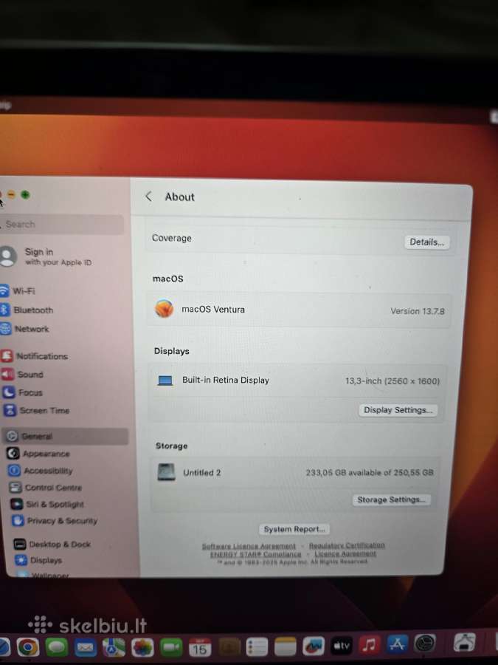Select the General sidebar item
Image resolution: width=498 pixels, height=665 pixels.
pyautogui.click(x=65, y=436)
